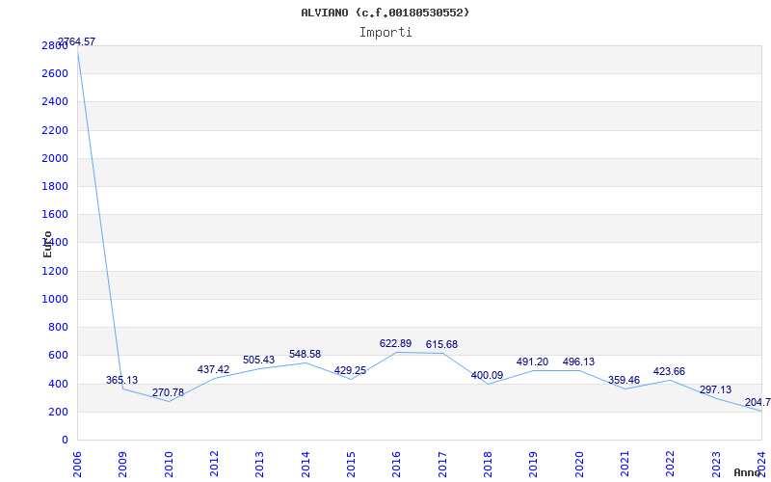Click the x-axis year 2010
Viewport: 771px width, 482px height.
coord(168,464)
